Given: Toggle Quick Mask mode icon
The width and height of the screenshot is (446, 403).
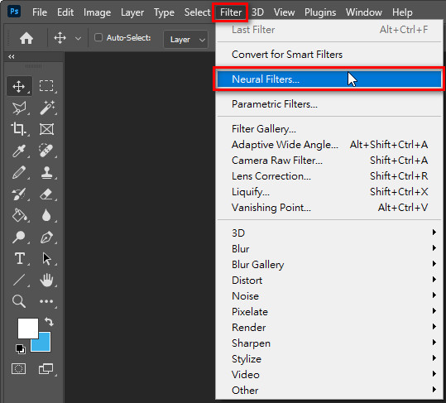Looking at the screenshot, I should [x=18, y=368].
